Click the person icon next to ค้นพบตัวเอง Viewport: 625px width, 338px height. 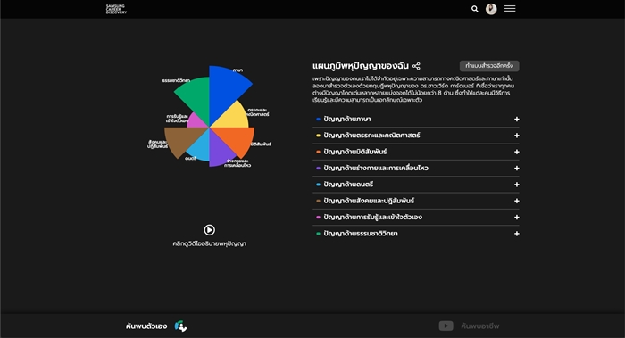click(180, 326)
